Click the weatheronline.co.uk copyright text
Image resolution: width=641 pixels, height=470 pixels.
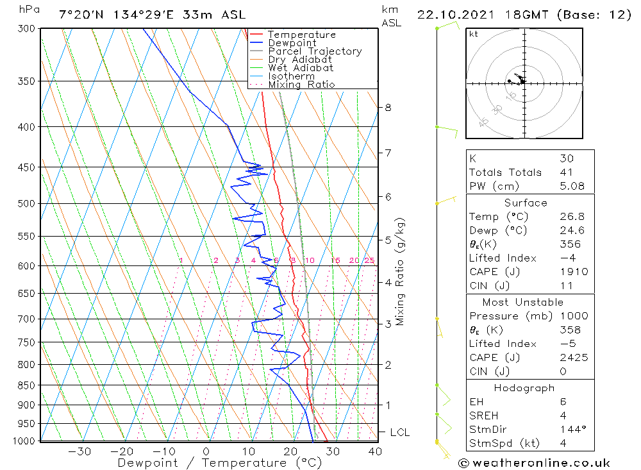(x=534, y=463)
